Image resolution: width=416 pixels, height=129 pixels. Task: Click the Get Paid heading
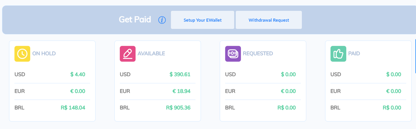click(135, 20)
